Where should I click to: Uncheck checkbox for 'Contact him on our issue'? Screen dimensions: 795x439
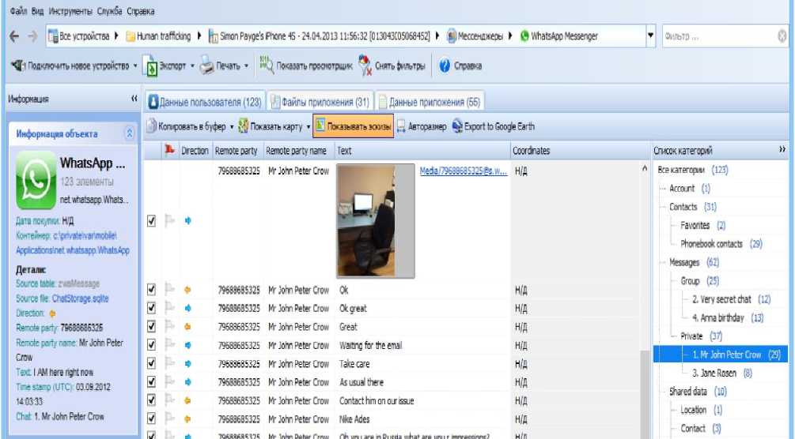click(x=151, y=400)
